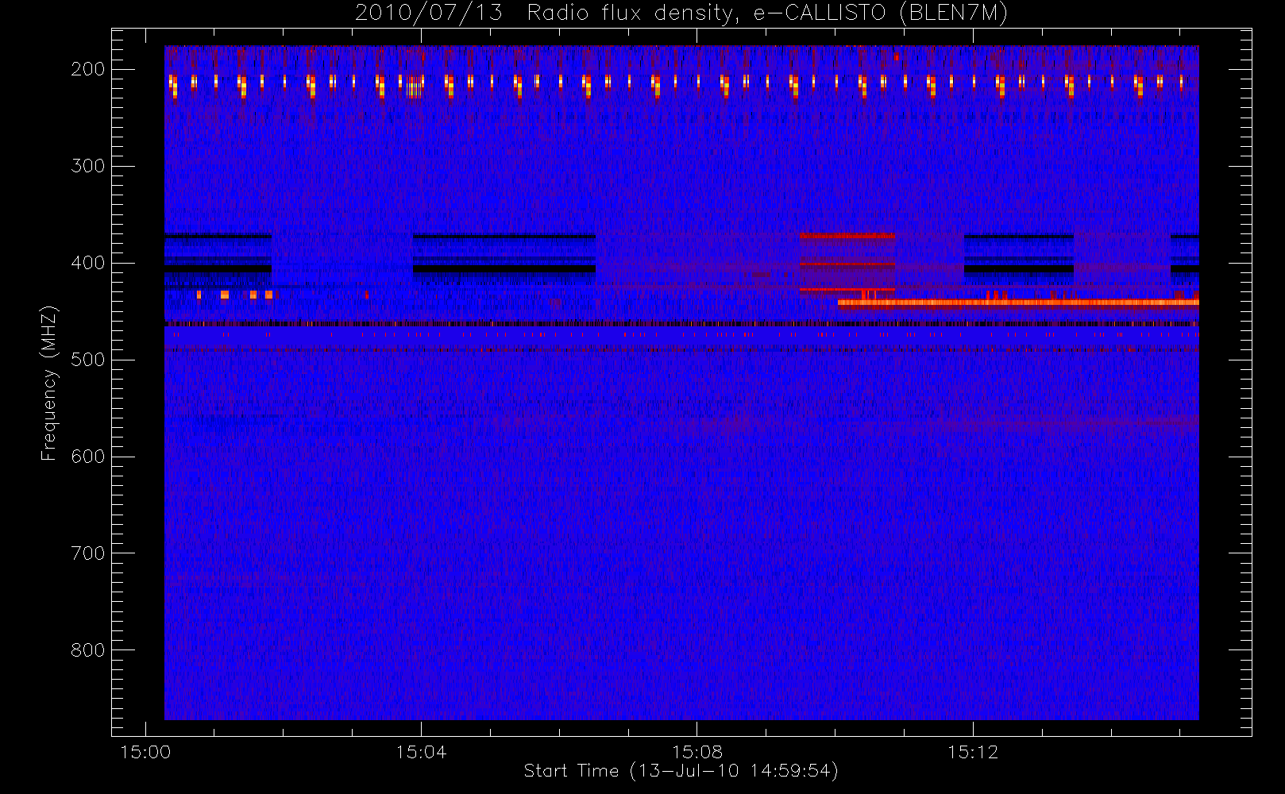Click the 15:12 time tick label
Screen dimensions: 1285x794
coord(972,752)
